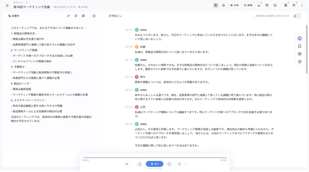Click the 鈴木 speaker avatar
309x172 pixels.
coord(136,77)
